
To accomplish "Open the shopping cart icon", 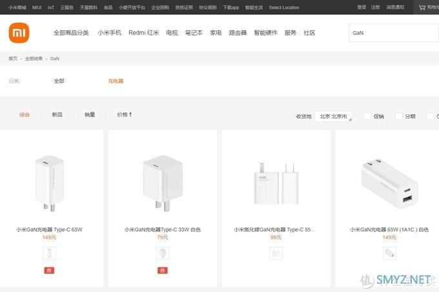I will coord(422,8).
